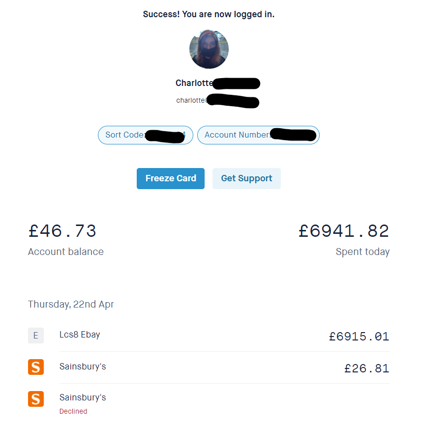
Task: Click the Charlotte name heading
Action: 194,83
